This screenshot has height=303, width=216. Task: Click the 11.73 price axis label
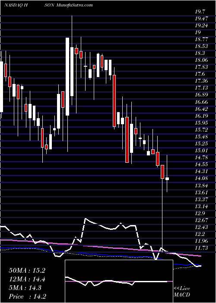[201, 248]
